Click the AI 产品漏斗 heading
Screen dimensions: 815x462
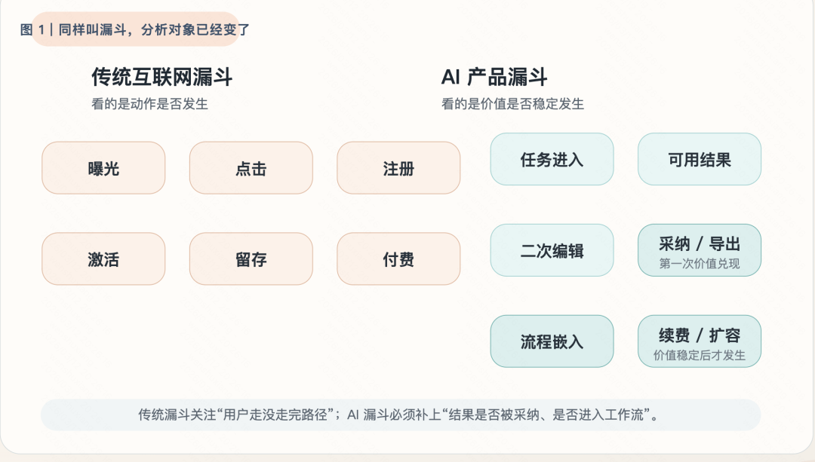coord(494,77)
